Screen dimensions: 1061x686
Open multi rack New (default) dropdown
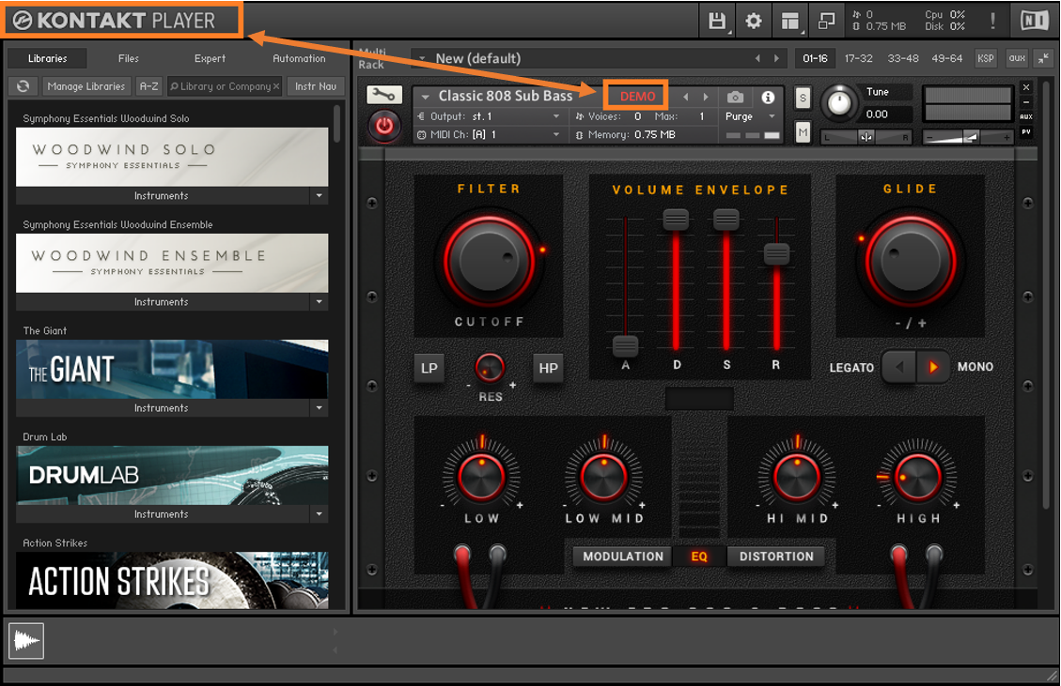[x=424, y=59]
